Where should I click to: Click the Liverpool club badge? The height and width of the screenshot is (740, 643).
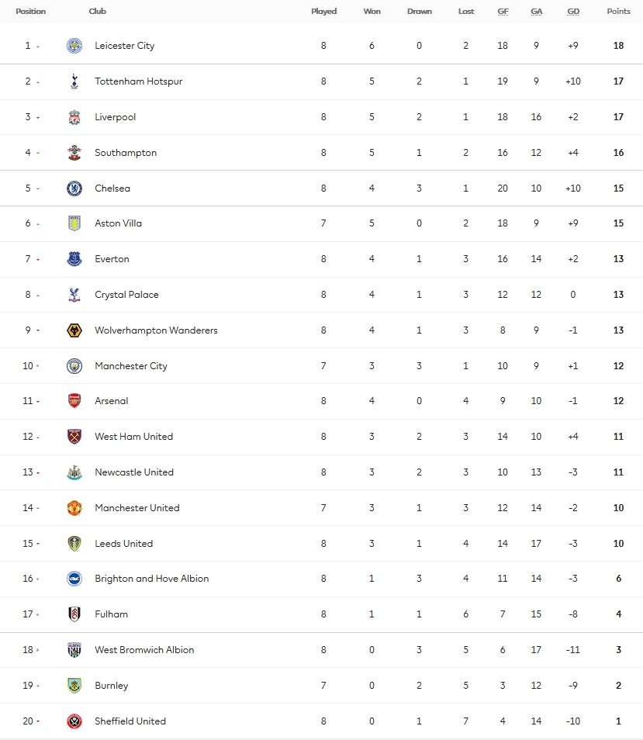[74, 117]
